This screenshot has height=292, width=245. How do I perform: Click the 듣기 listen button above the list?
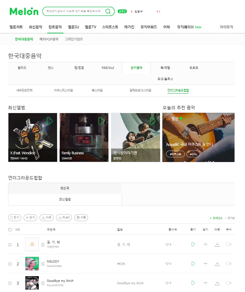pyautogui.click(x=15, y=217)
